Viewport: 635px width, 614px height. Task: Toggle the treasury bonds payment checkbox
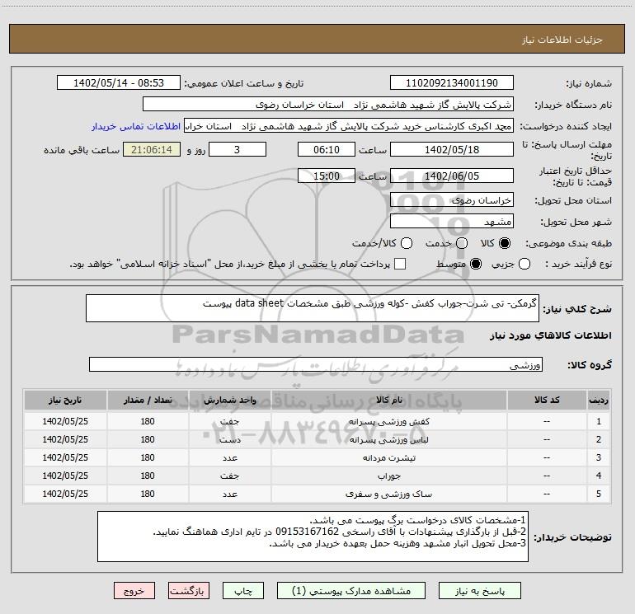[400, 265]
